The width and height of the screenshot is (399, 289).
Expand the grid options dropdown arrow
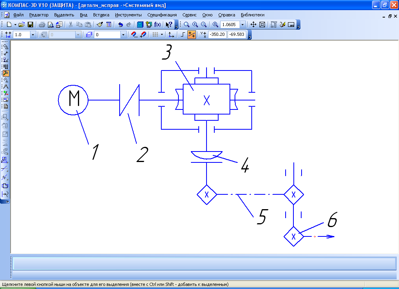[162, 35]
